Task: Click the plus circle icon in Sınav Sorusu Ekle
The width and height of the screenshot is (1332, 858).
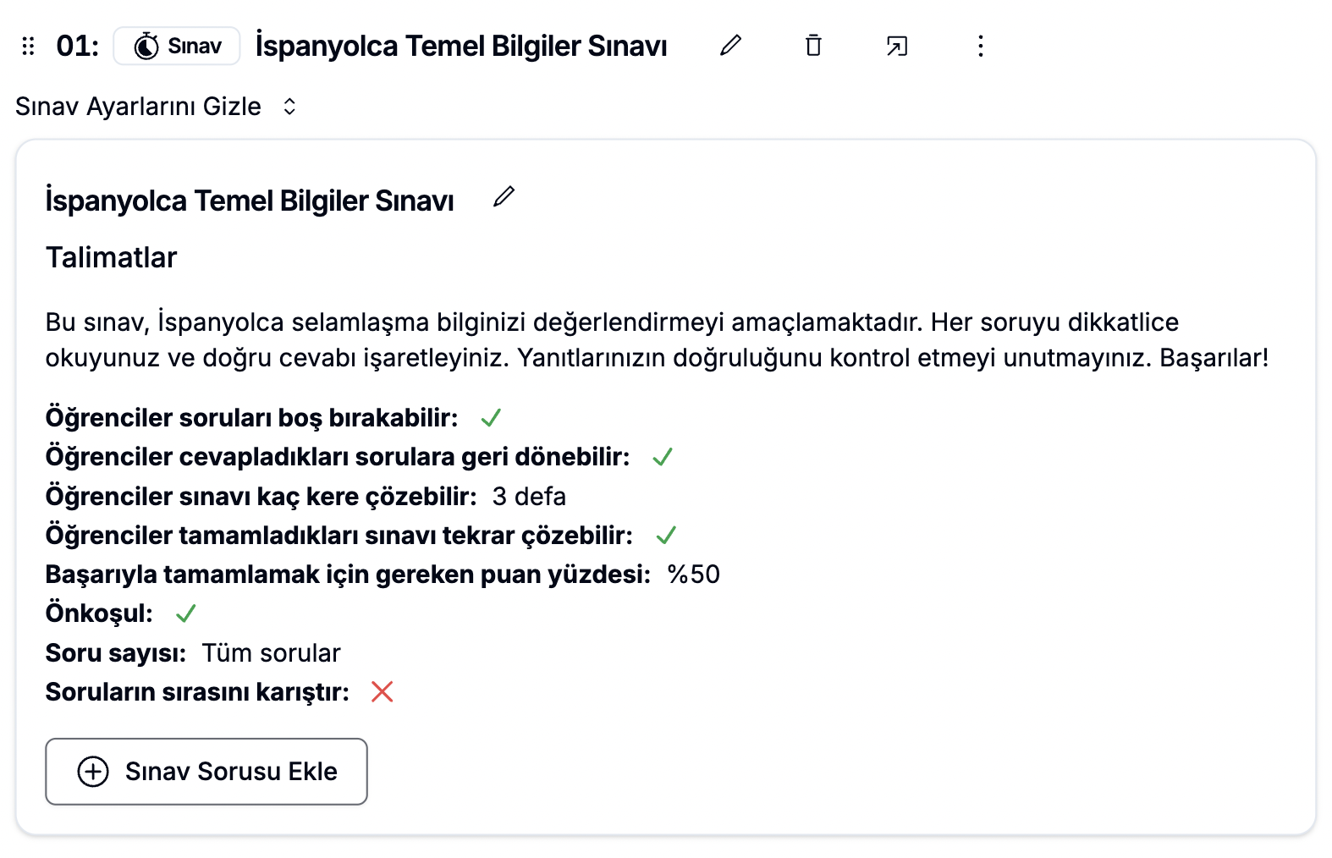Action: pyautogui.click(x=93, y=772)
